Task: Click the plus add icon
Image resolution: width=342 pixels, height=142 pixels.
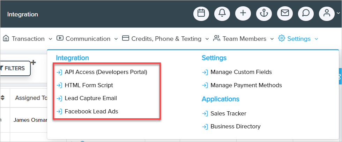Action: 243,13
